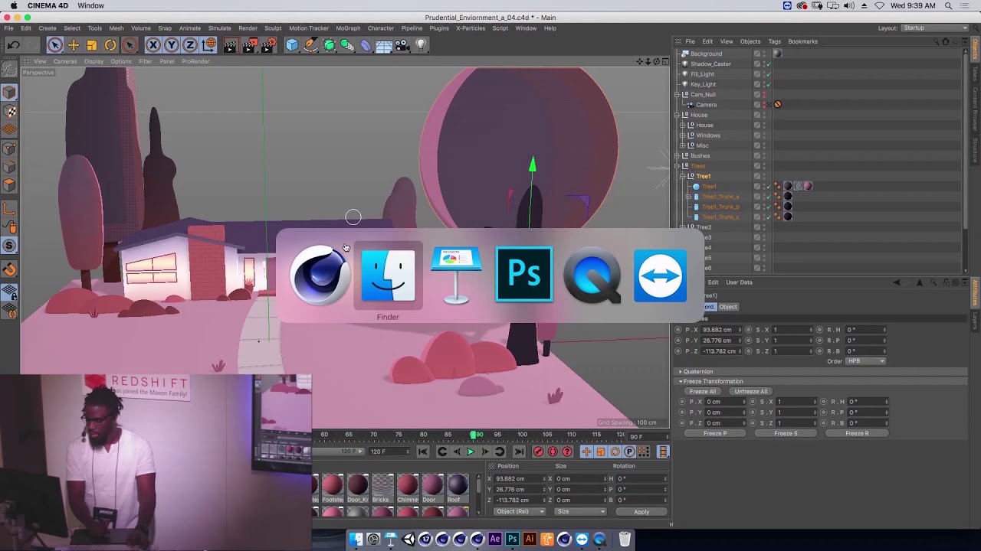This screenshot has height=551, width=981.
Task: Toggle Tree1_Trunk_b enable checkmark
Action: (768, 207)
